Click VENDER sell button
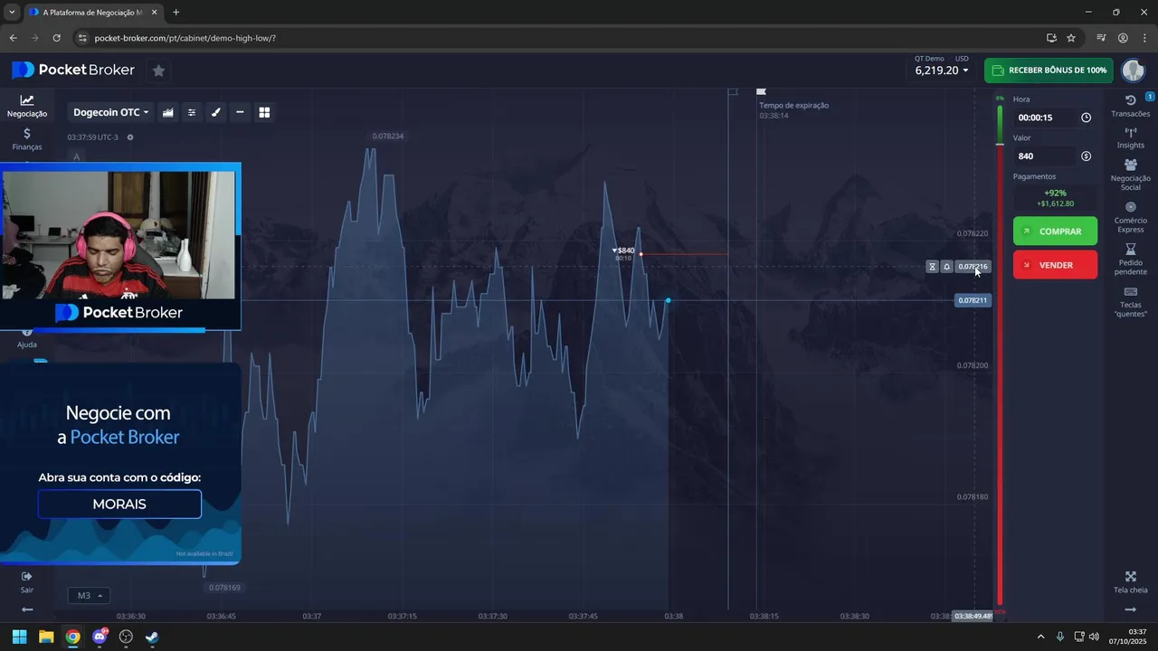Viewport: 1158px width, 651px height. [x=1055, y=265]
